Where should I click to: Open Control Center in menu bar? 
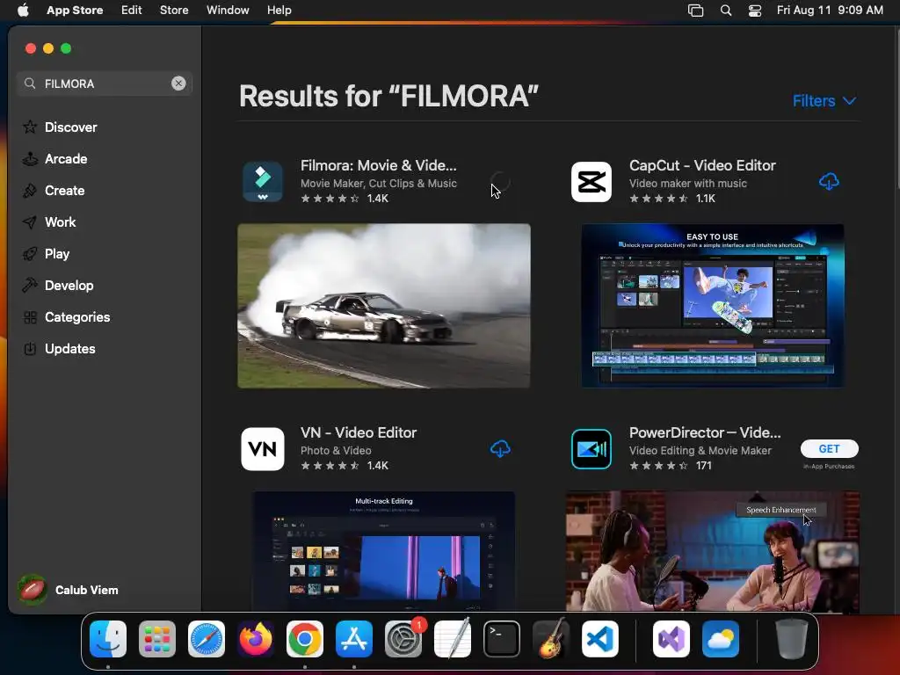coord(755,10)
